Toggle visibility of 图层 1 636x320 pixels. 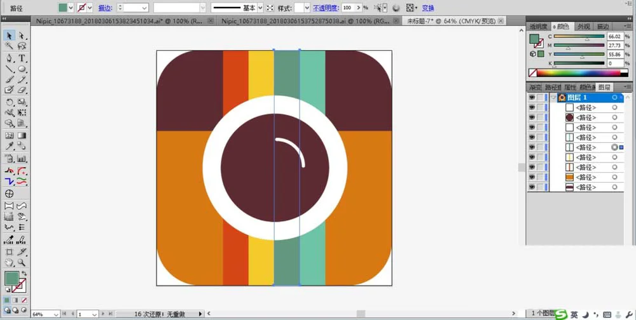(532, 98)
